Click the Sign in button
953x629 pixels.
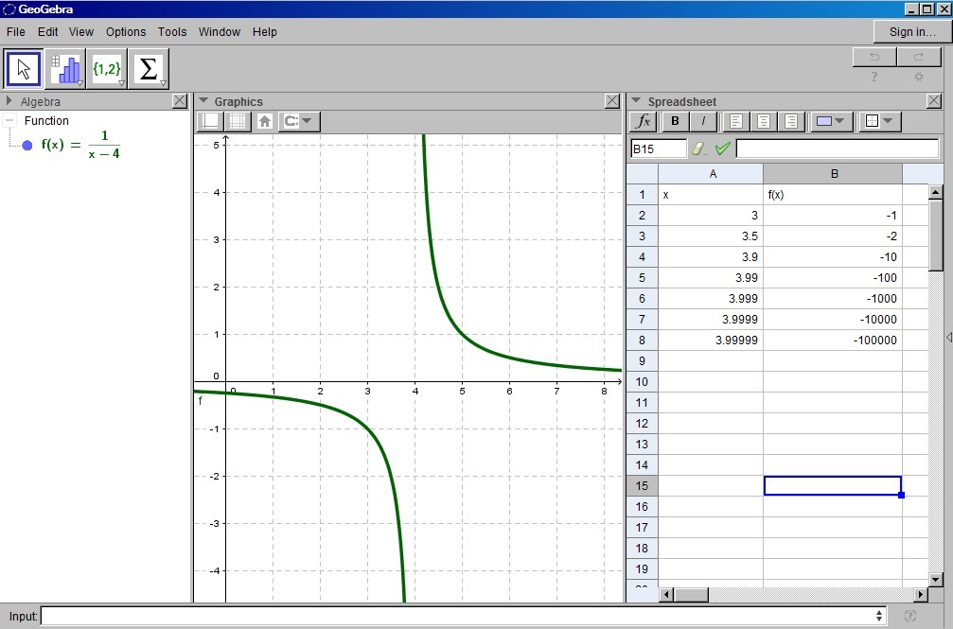(912, 31)
